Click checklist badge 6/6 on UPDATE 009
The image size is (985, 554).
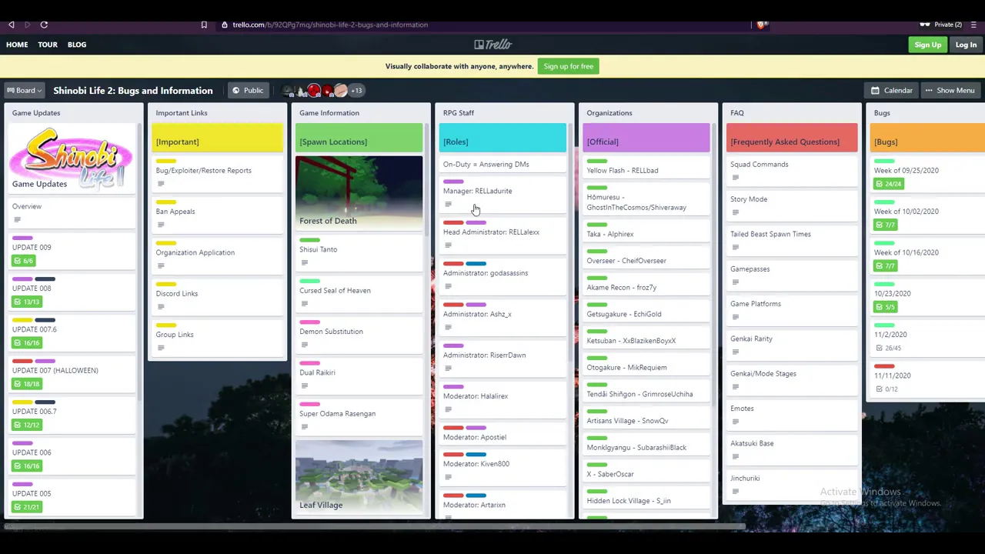(23, 261)
